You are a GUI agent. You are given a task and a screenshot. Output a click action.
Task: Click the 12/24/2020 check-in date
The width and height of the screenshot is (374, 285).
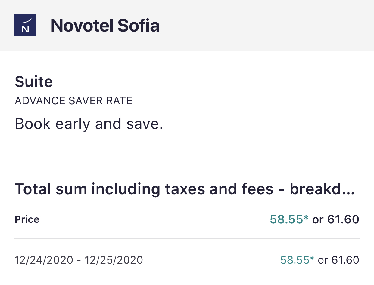(44, 260)
